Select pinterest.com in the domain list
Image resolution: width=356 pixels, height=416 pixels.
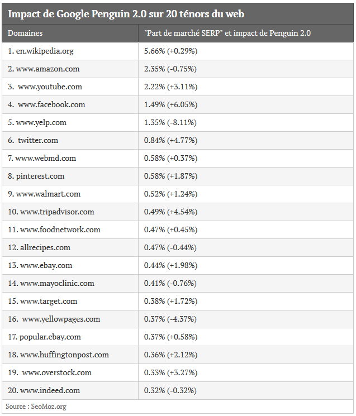tap(40, 176)
